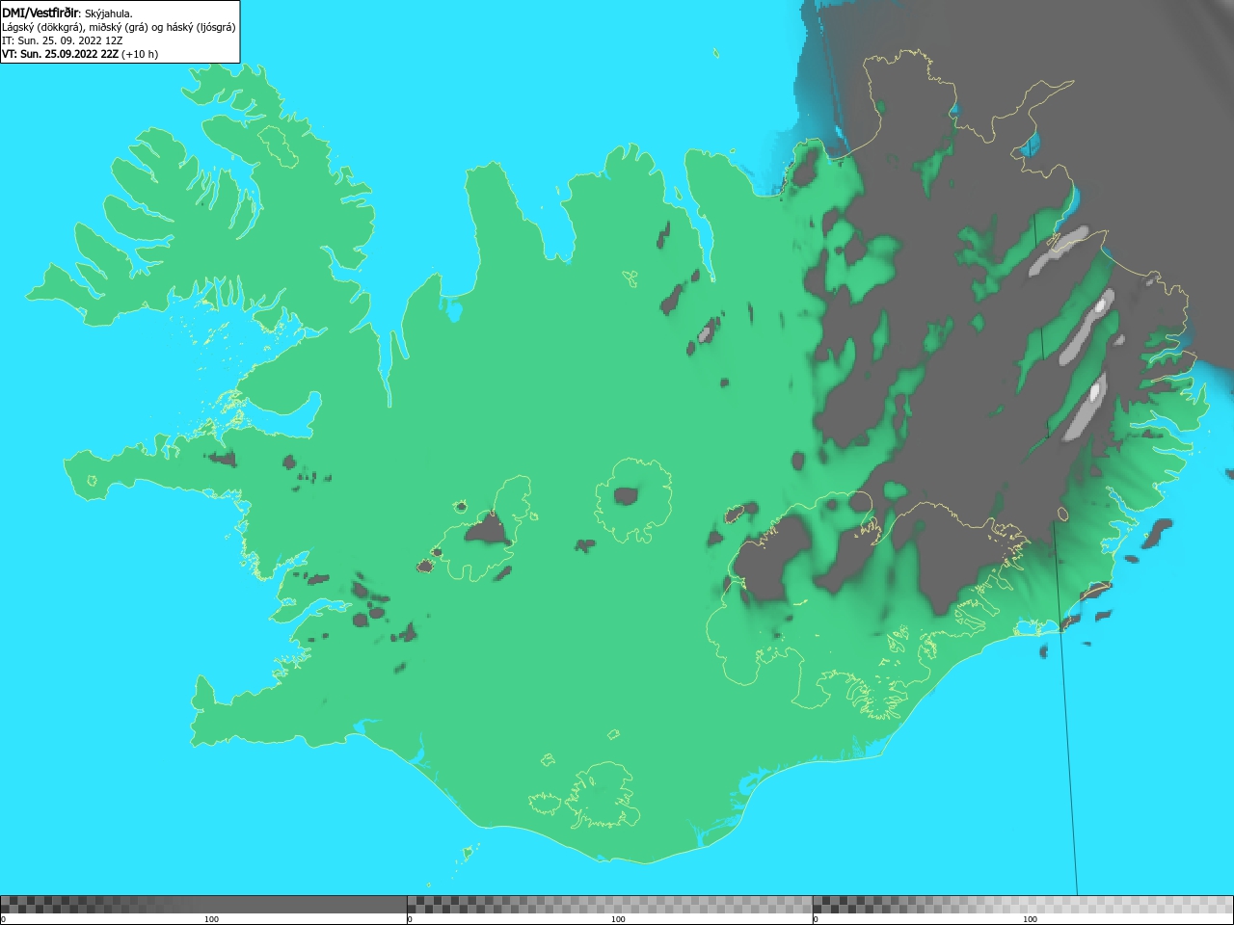Click the medium gray mid cloud scale bar
Viewport: 1234px width, 925px height.
pyautogui.click(x=609, y=905)
